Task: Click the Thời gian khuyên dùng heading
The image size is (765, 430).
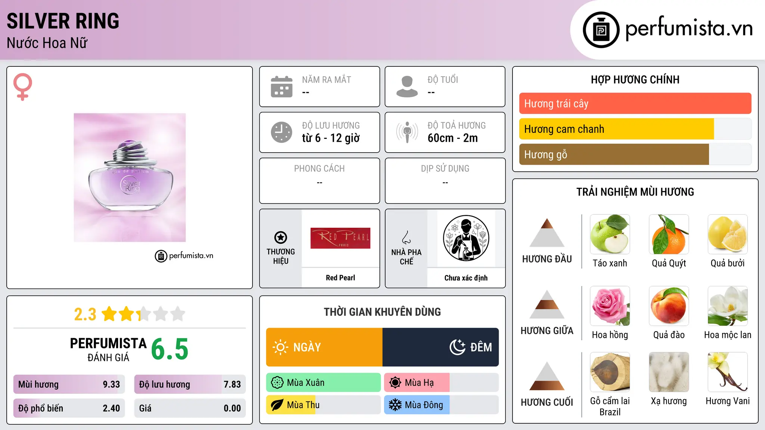Action: click(x=382, y=312)
